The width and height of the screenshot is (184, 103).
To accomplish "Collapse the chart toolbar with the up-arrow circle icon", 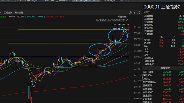I will tap(130, 13).
